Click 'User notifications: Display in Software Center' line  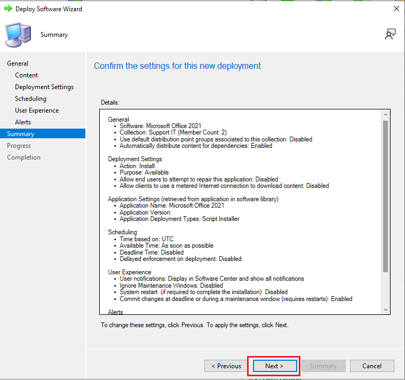(212, 279)
